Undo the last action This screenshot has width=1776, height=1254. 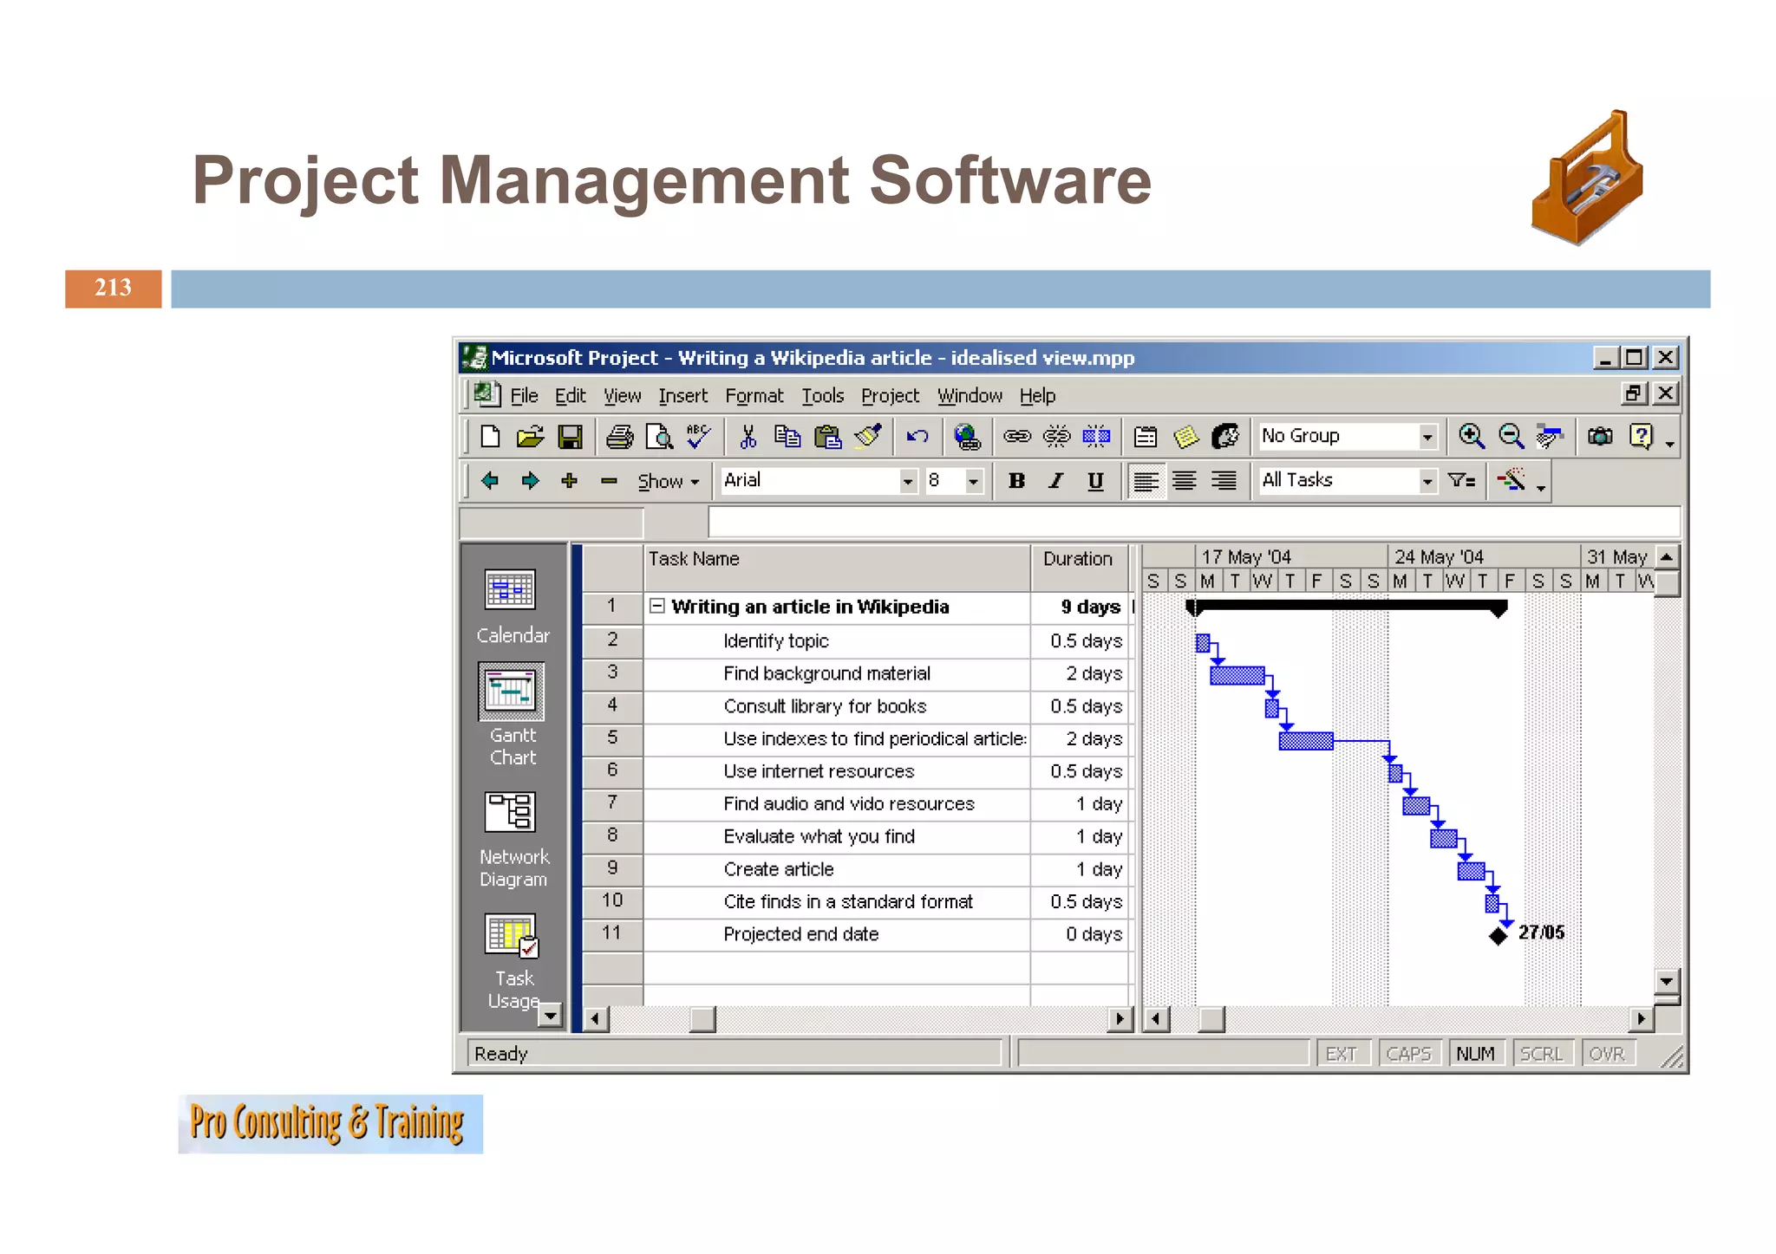[x=917, y=436]
